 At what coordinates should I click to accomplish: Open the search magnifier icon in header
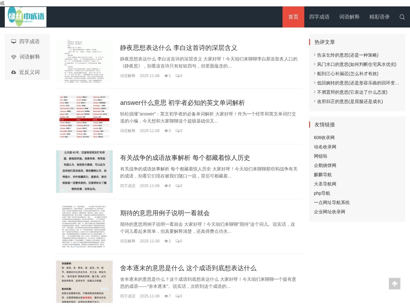coord(402,17)
